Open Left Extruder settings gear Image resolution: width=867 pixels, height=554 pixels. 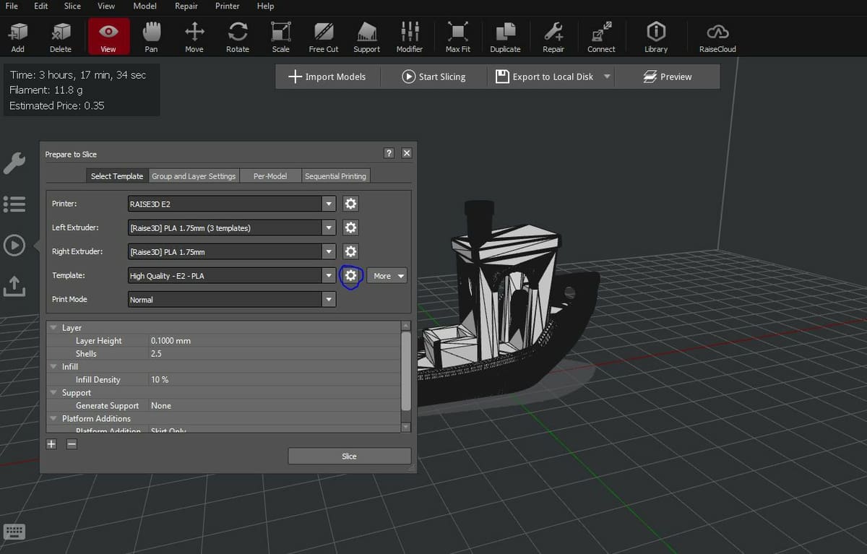click(x=350, y=228)
